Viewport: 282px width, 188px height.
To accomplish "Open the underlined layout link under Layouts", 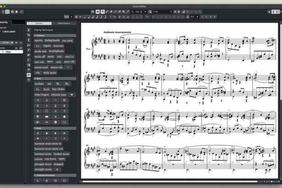I will pyautogui.click(x=9, y=32).
